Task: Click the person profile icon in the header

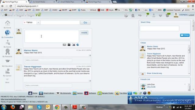Action: 133,15
